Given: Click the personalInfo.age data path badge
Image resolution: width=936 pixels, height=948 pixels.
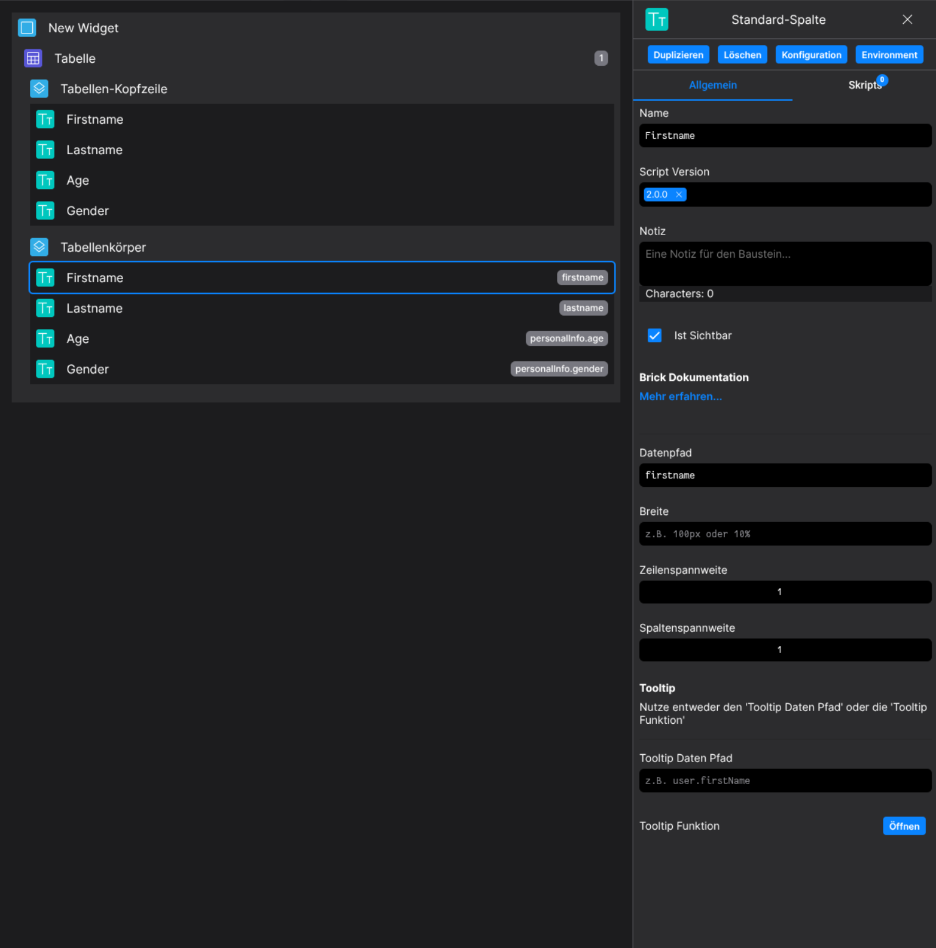Looking at the screenshot, I should point(566,338).
